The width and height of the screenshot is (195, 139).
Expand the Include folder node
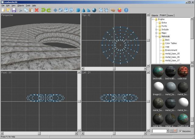[x=156, y=30]
